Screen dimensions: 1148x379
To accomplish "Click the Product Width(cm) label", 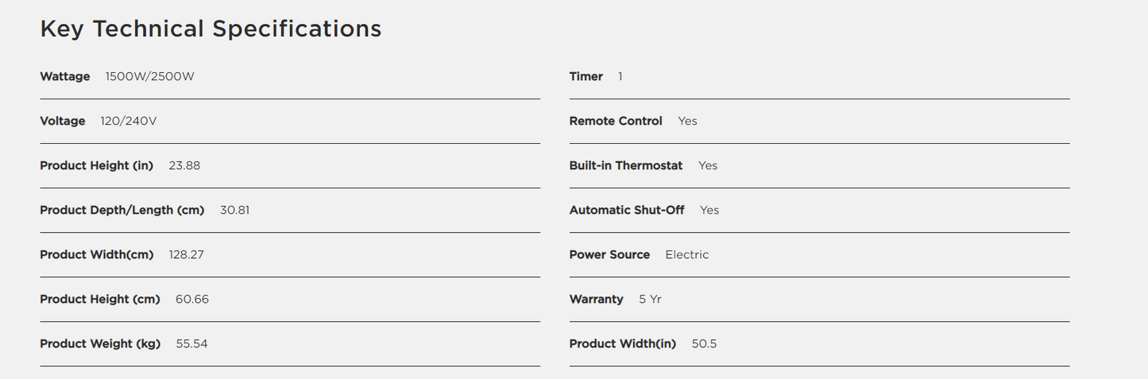I will click(x=97, y=255).
